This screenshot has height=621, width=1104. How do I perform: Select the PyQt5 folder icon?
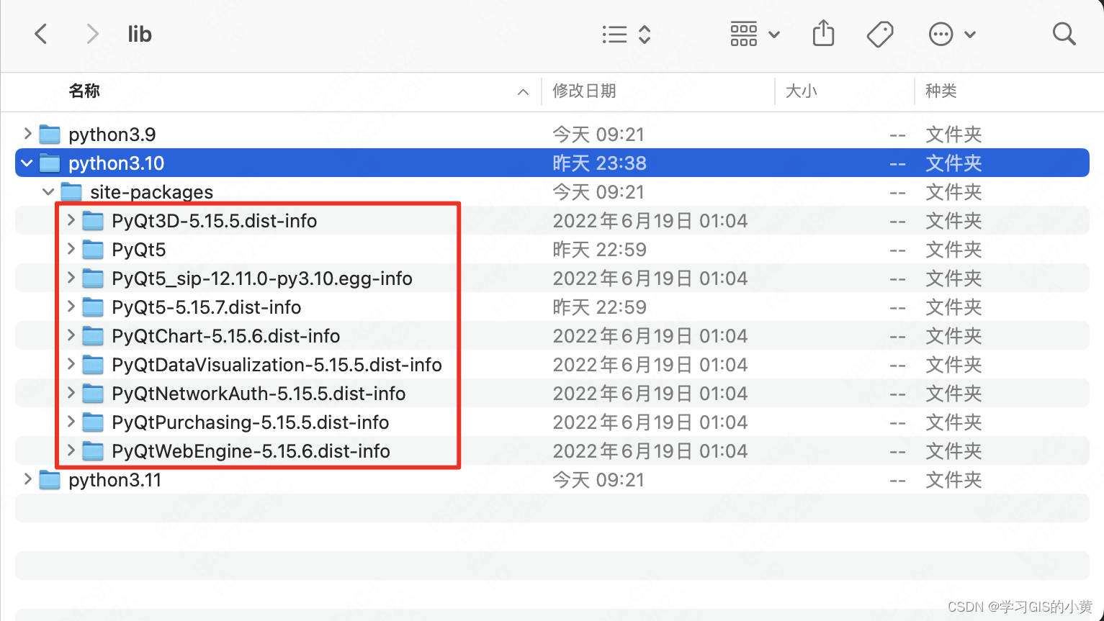coord(93,250)
